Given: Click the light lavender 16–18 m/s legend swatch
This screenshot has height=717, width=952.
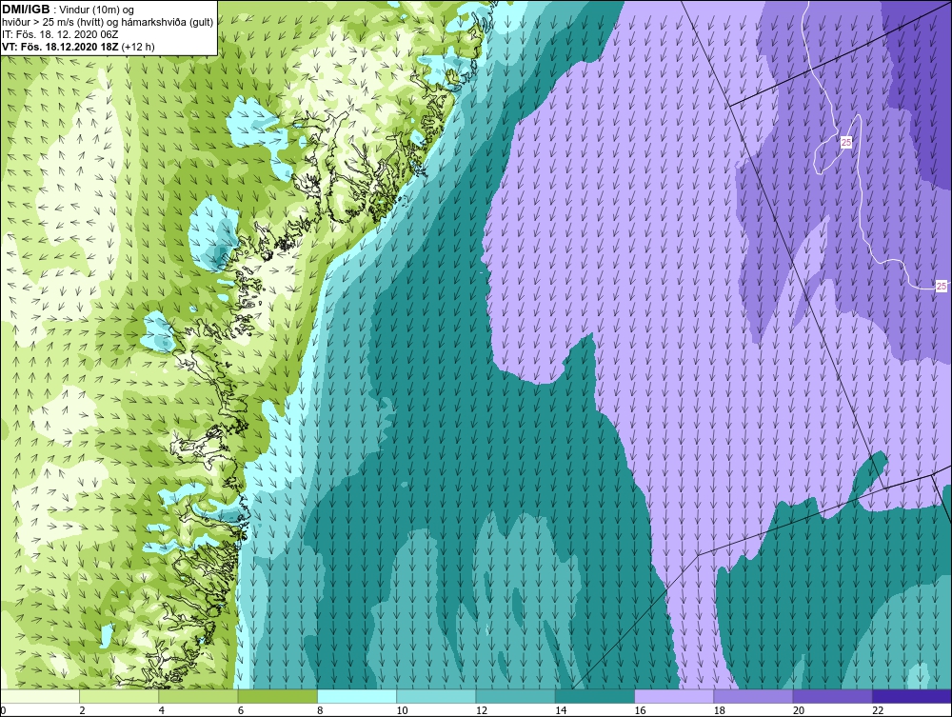Looking at the screenshot, I should pos(675,696).
